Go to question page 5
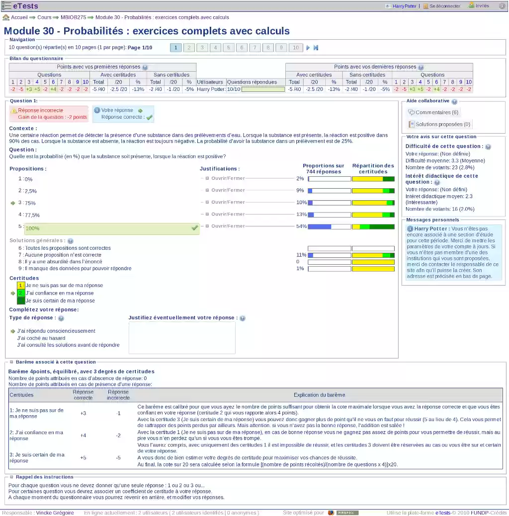The height and width of the screenshot is (516, 509). pos(229,47)
